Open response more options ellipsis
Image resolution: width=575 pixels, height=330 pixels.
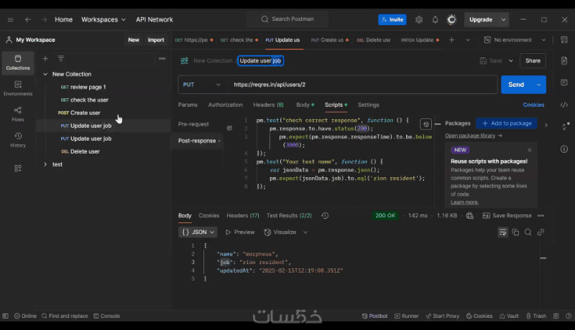[x=541, y=215]
